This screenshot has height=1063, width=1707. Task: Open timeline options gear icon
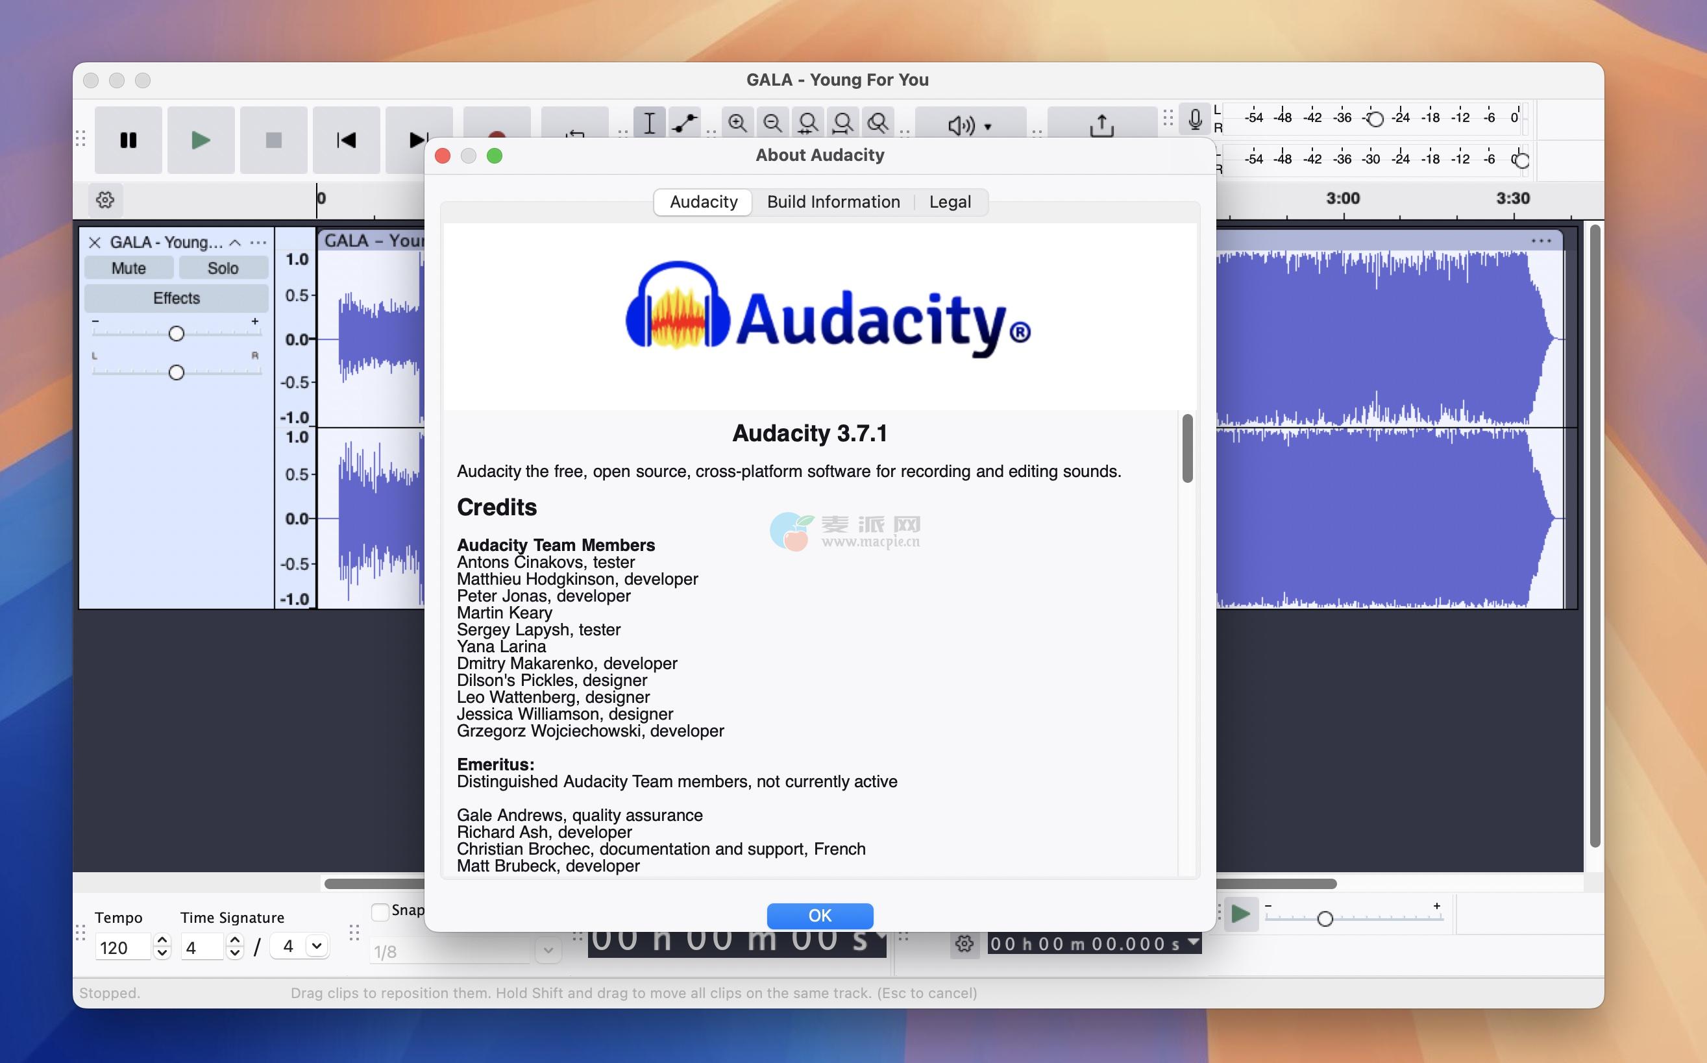(105, 200)
